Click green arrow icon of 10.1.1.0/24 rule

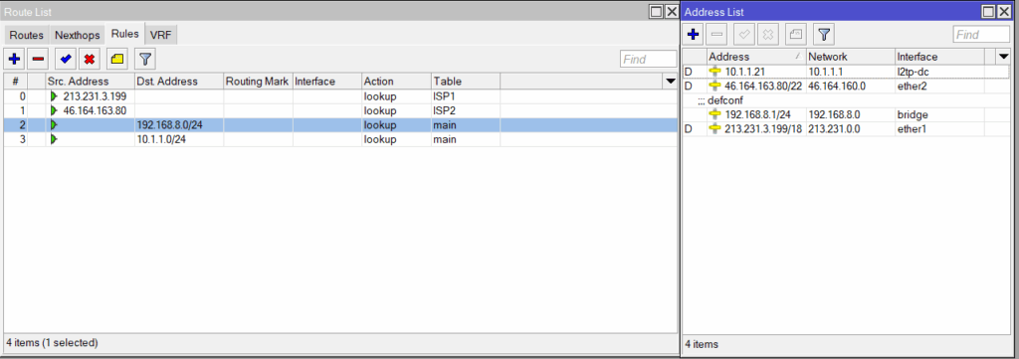(x=54, y=139)
